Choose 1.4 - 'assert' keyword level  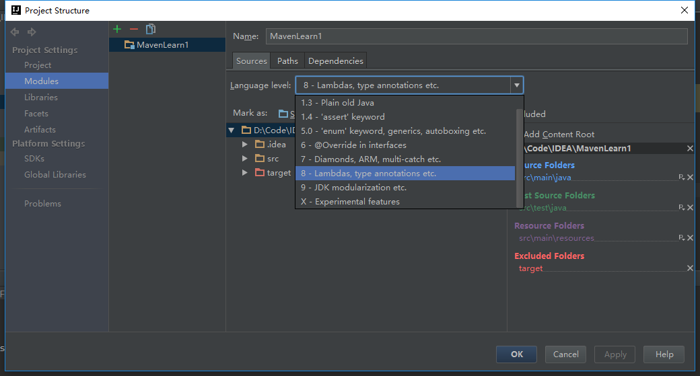point(405,117)
